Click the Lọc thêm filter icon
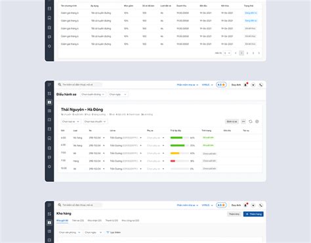The width and height of the screenshot is (311, 243). tap(108, 232)
